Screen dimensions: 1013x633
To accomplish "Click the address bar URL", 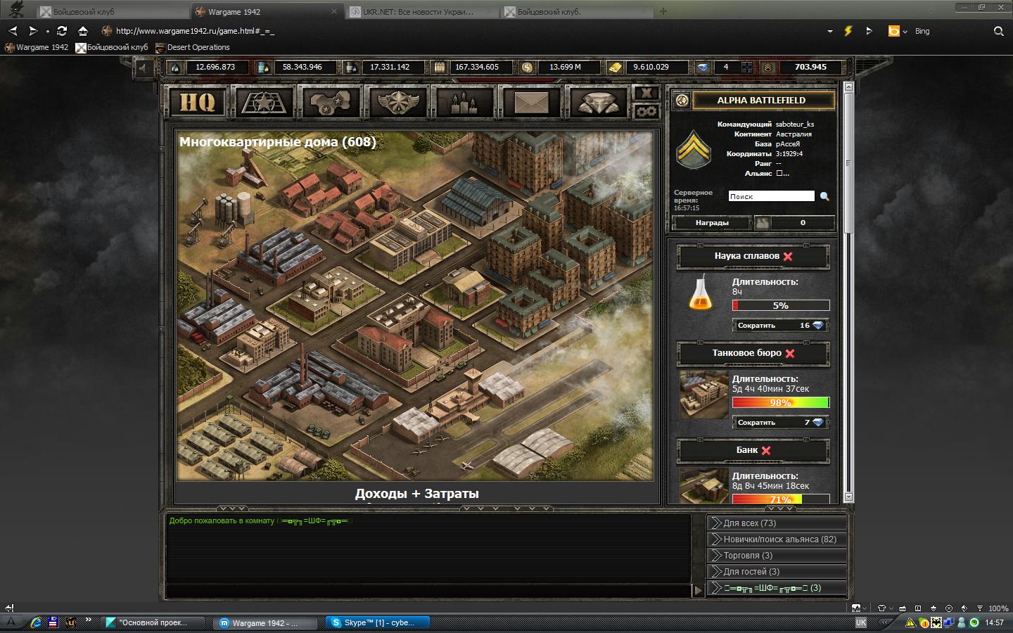I will click(195, 31).
